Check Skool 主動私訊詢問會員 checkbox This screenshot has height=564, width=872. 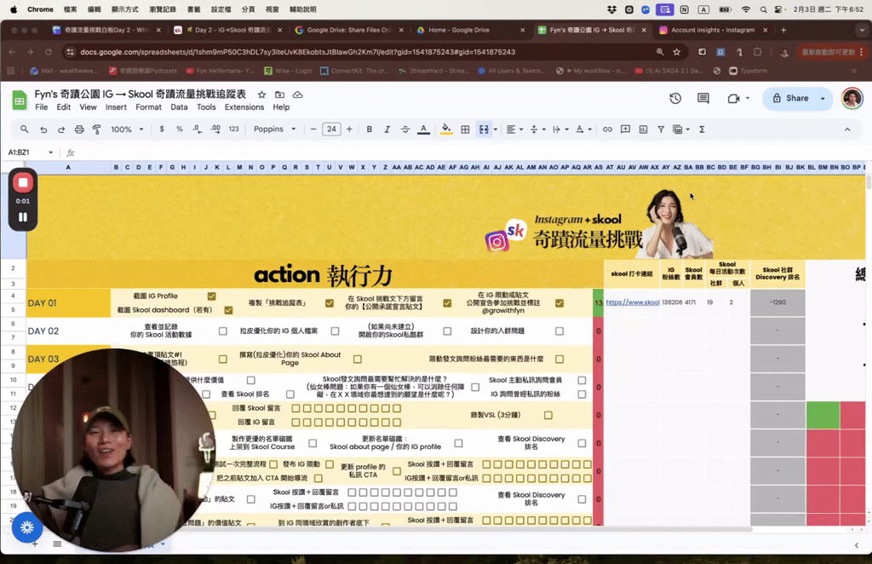[x=582, y=380]
